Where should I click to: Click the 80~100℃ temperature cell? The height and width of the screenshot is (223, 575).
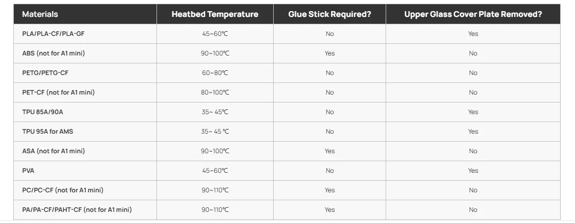pos(215,92)
